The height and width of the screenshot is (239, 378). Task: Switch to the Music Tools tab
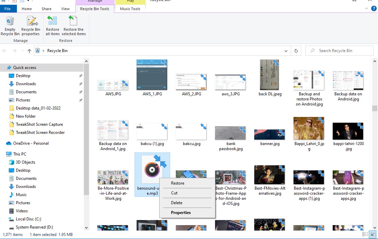[x=130, y=8]
